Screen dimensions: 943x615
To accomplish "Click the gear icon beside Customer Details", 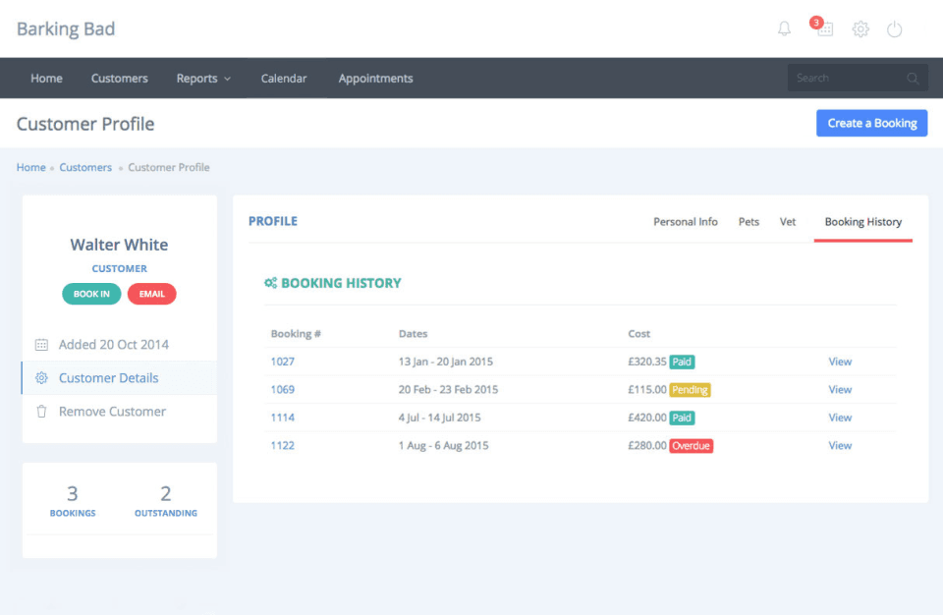I will 41,378.
